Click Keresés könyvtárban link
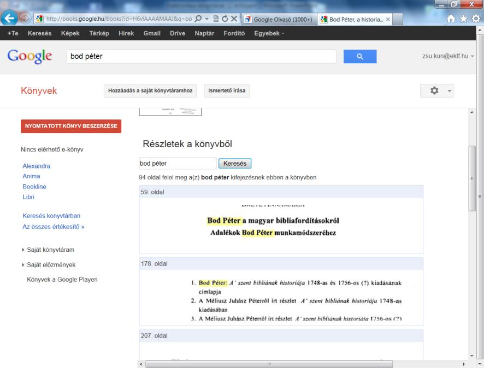 tap(51, 216)
